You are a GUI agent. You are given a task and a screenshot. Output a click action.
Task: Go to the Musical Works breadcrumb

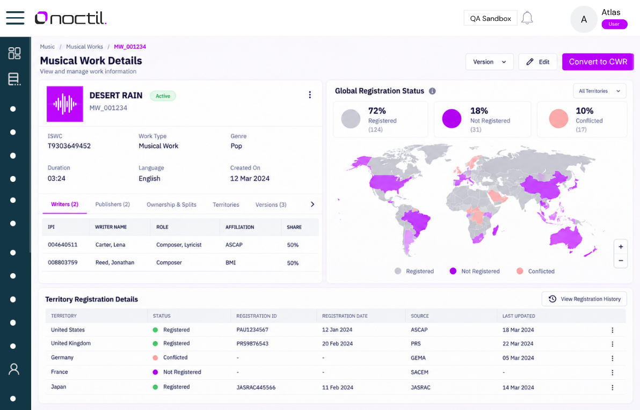tap(84, 47)
